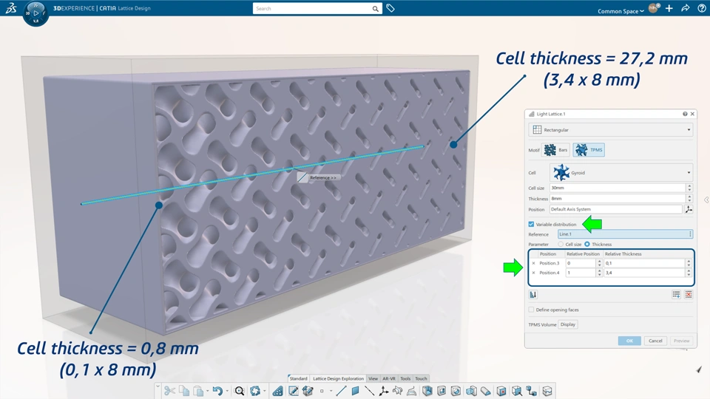This screenshot has width=710, height=399.
Task: Click the Cell size stepper arrows
Action: click(689, 188)
